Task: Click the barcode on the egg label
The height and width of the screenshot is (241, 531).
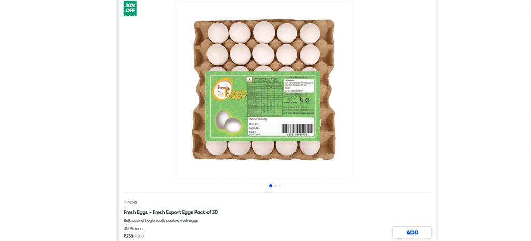Action: tap(297, 129)
